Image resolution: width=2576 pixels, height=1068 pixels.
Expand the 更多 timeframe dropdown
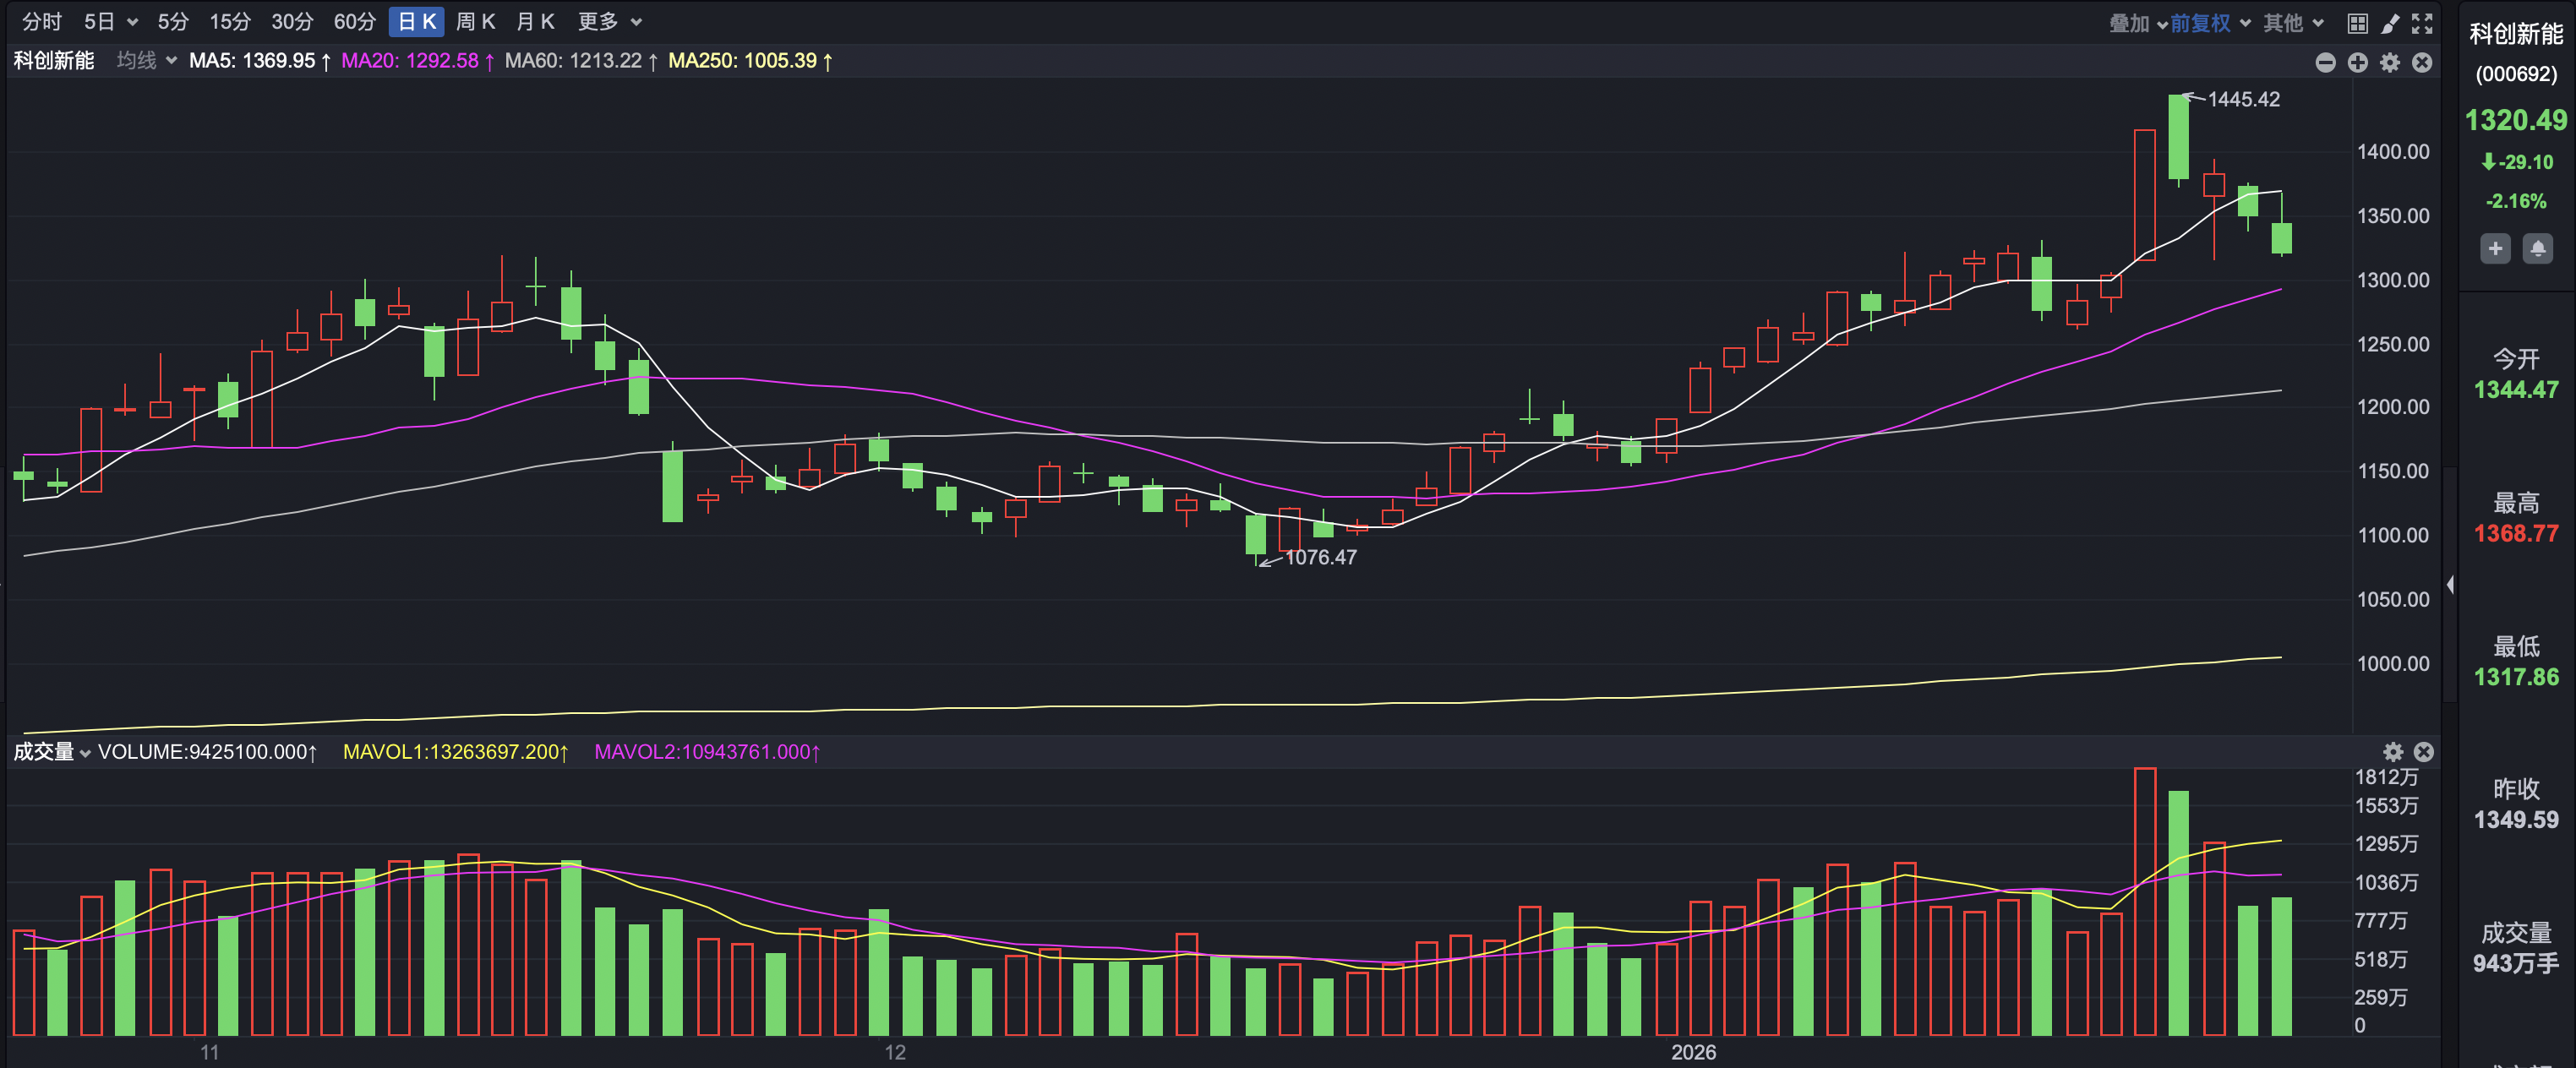pos(609,22)
